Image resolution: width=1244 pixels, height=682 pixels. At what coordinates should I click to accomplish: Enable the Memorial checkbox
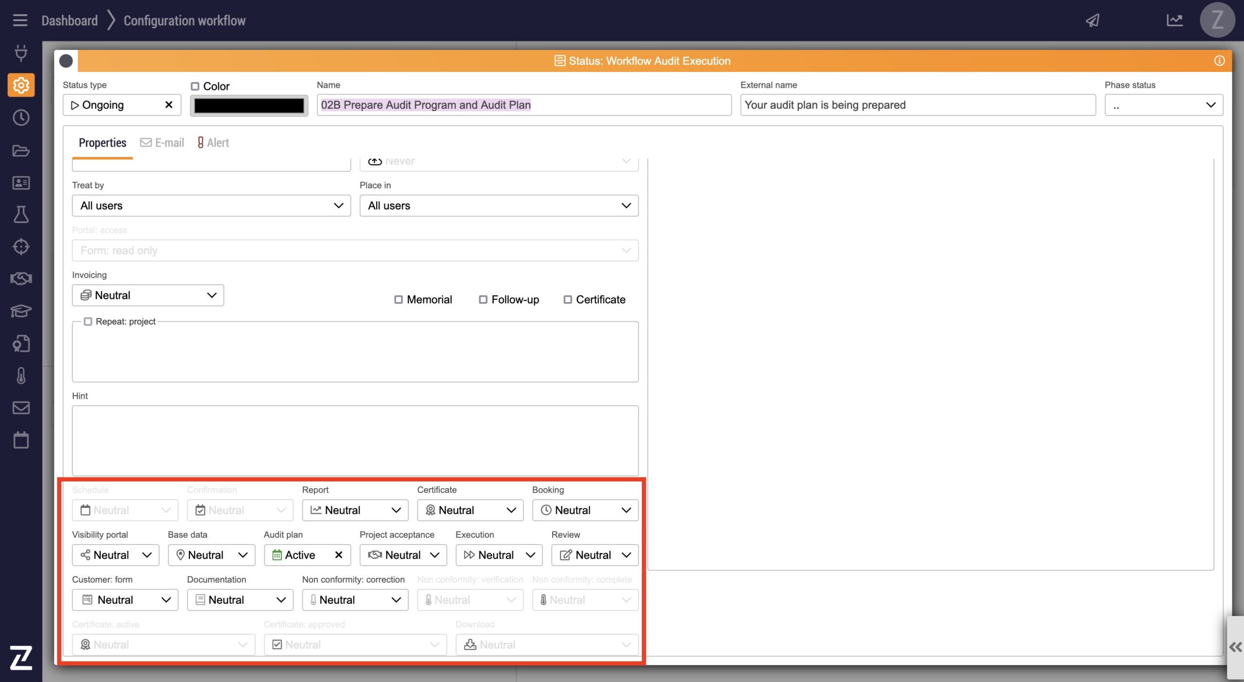398,300
